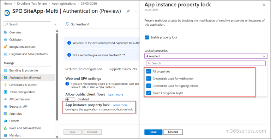Click the info icon under Web and SPA settings
The image size is (271, 139).
point(67,84)
